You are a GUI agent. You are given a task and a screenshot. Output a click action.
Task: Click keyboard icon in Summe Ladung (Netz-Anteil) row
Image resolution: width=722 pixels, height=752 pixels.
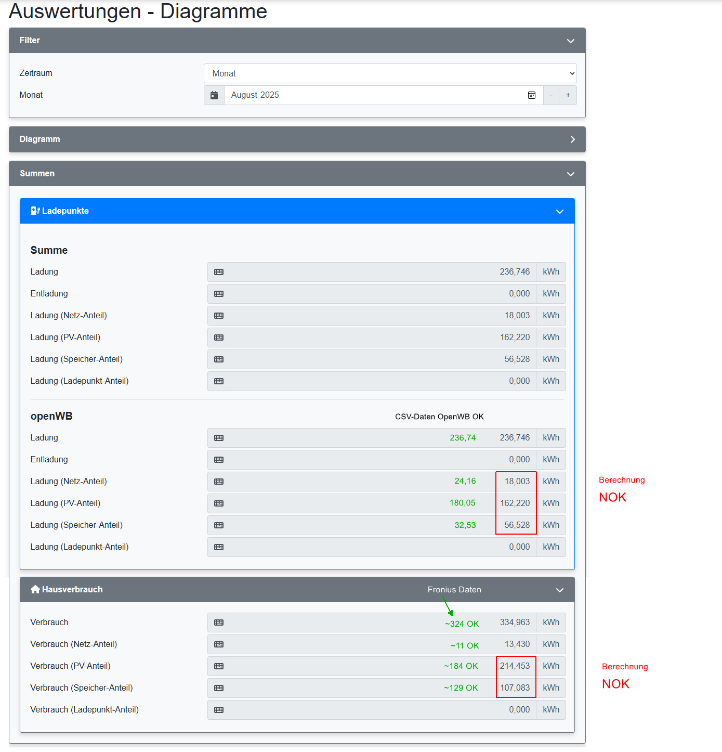pyautogui.click(x=219, y=316)
